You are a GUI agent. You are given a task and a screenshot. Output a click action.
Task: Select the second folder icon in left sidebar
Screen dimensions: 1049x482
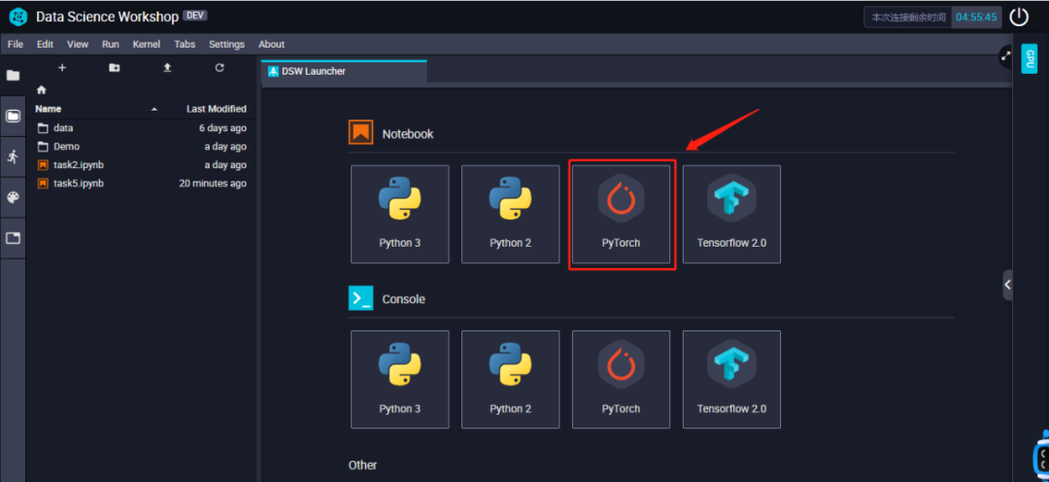pos(13,116)
